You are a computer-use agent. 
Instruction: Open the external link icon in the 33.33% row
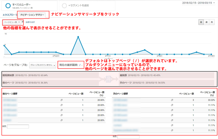pyautogui.click(x=172, y=100)
